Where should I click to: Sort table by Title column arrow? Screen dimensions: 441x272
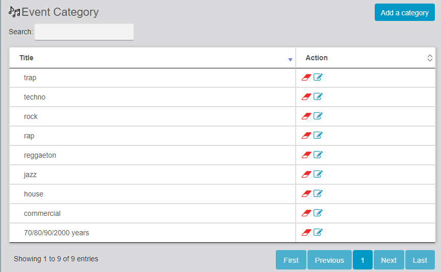(x=290, y=60)
